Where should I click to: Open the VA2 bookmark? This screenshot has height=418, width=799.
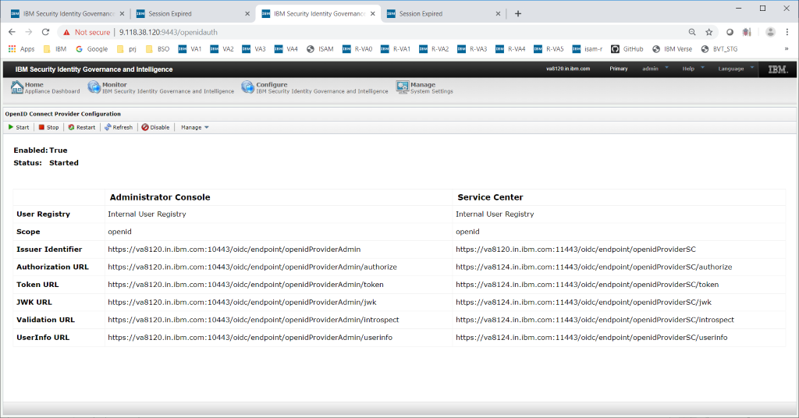click(x=222, y=49)
